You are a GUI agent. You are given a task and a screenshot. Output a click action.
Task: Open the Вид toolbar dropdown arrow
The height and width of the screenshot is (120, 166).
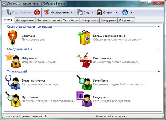[93, 12]
